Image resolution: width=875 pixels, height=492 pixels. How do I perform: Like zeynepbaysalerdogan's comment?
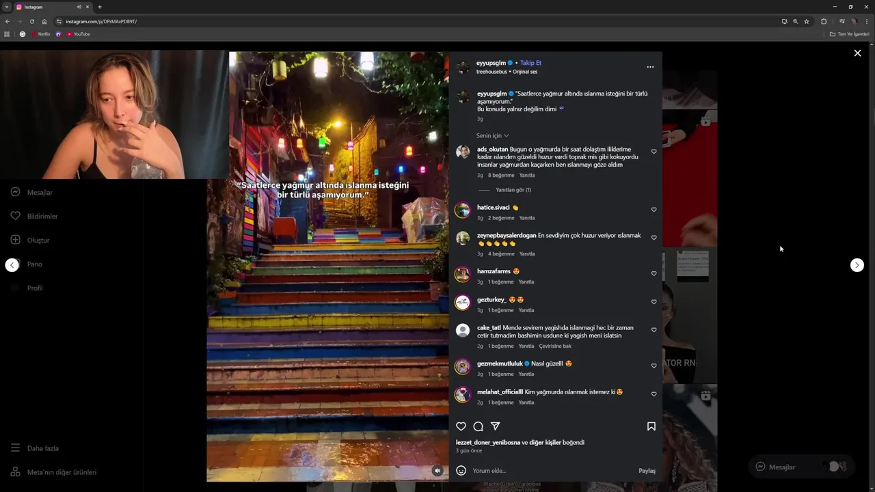(654, 238)
